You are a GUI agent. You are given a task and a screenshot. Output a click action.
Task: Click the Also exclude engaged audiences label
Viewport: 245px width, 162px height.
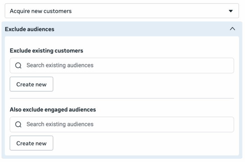point(53,110)
